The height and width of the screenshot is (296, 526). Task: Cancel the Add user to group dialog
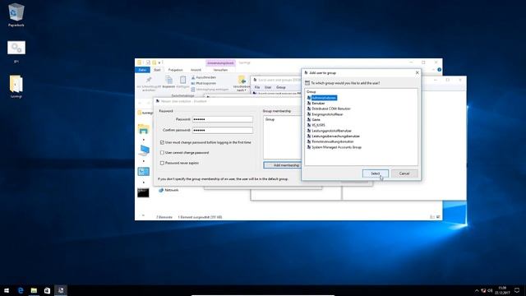click(404, 173)
